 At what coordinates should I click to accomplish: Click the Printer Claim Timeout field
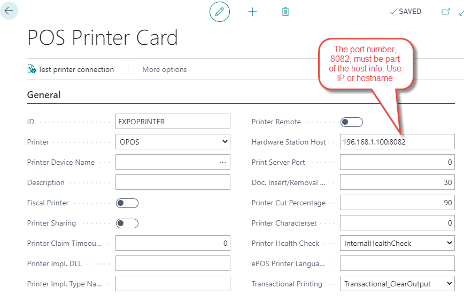(x=173, y=243)
